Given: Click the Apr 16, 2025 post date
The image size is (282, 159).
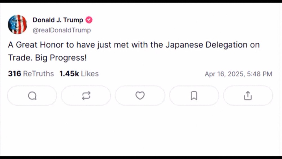Looking at the screenshot, I should point(224,74).
